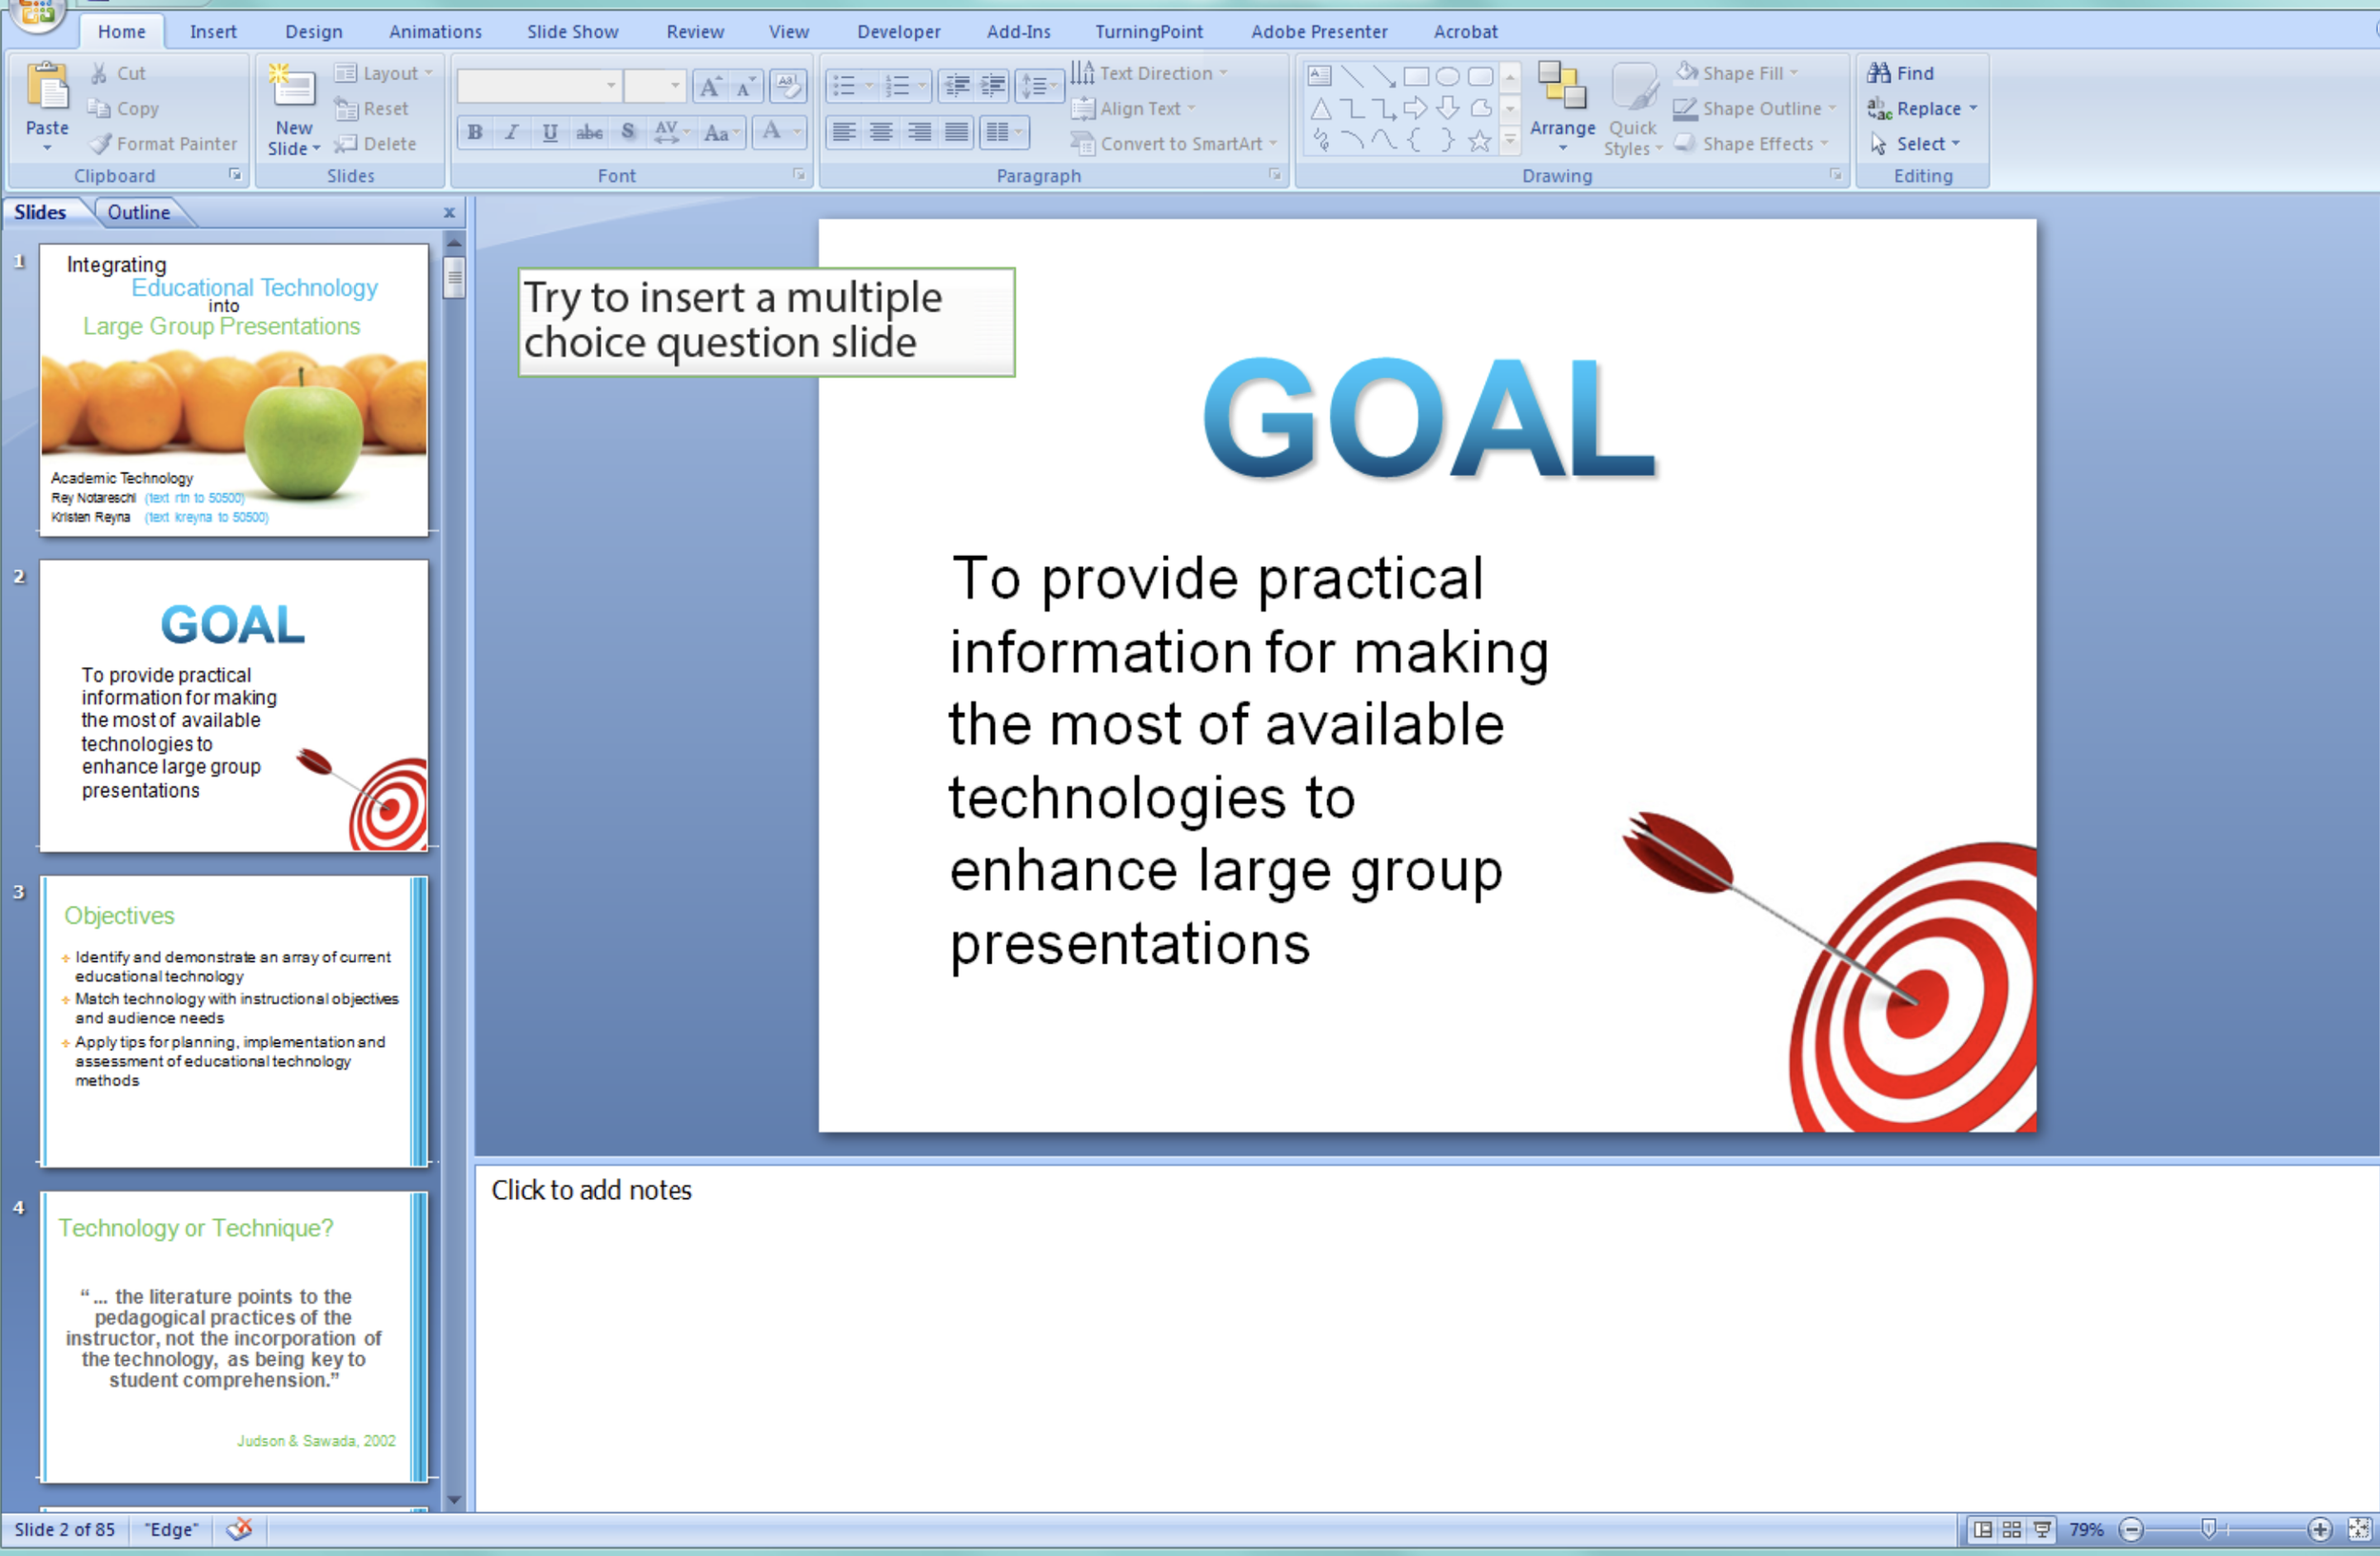
Task: Select the oval shape in Drawing gallery
Action: 1447,76
